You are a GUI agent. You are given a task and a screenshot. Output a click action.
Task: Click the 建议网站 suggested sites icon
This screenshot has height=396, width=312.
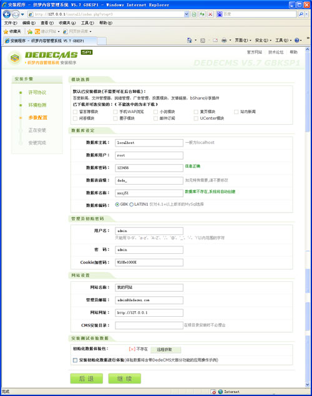[37, 32]
